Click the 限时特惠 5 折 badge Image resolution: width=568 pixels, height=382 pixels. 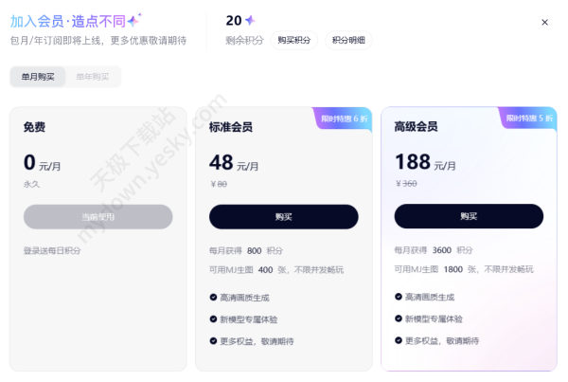point(529,118)
